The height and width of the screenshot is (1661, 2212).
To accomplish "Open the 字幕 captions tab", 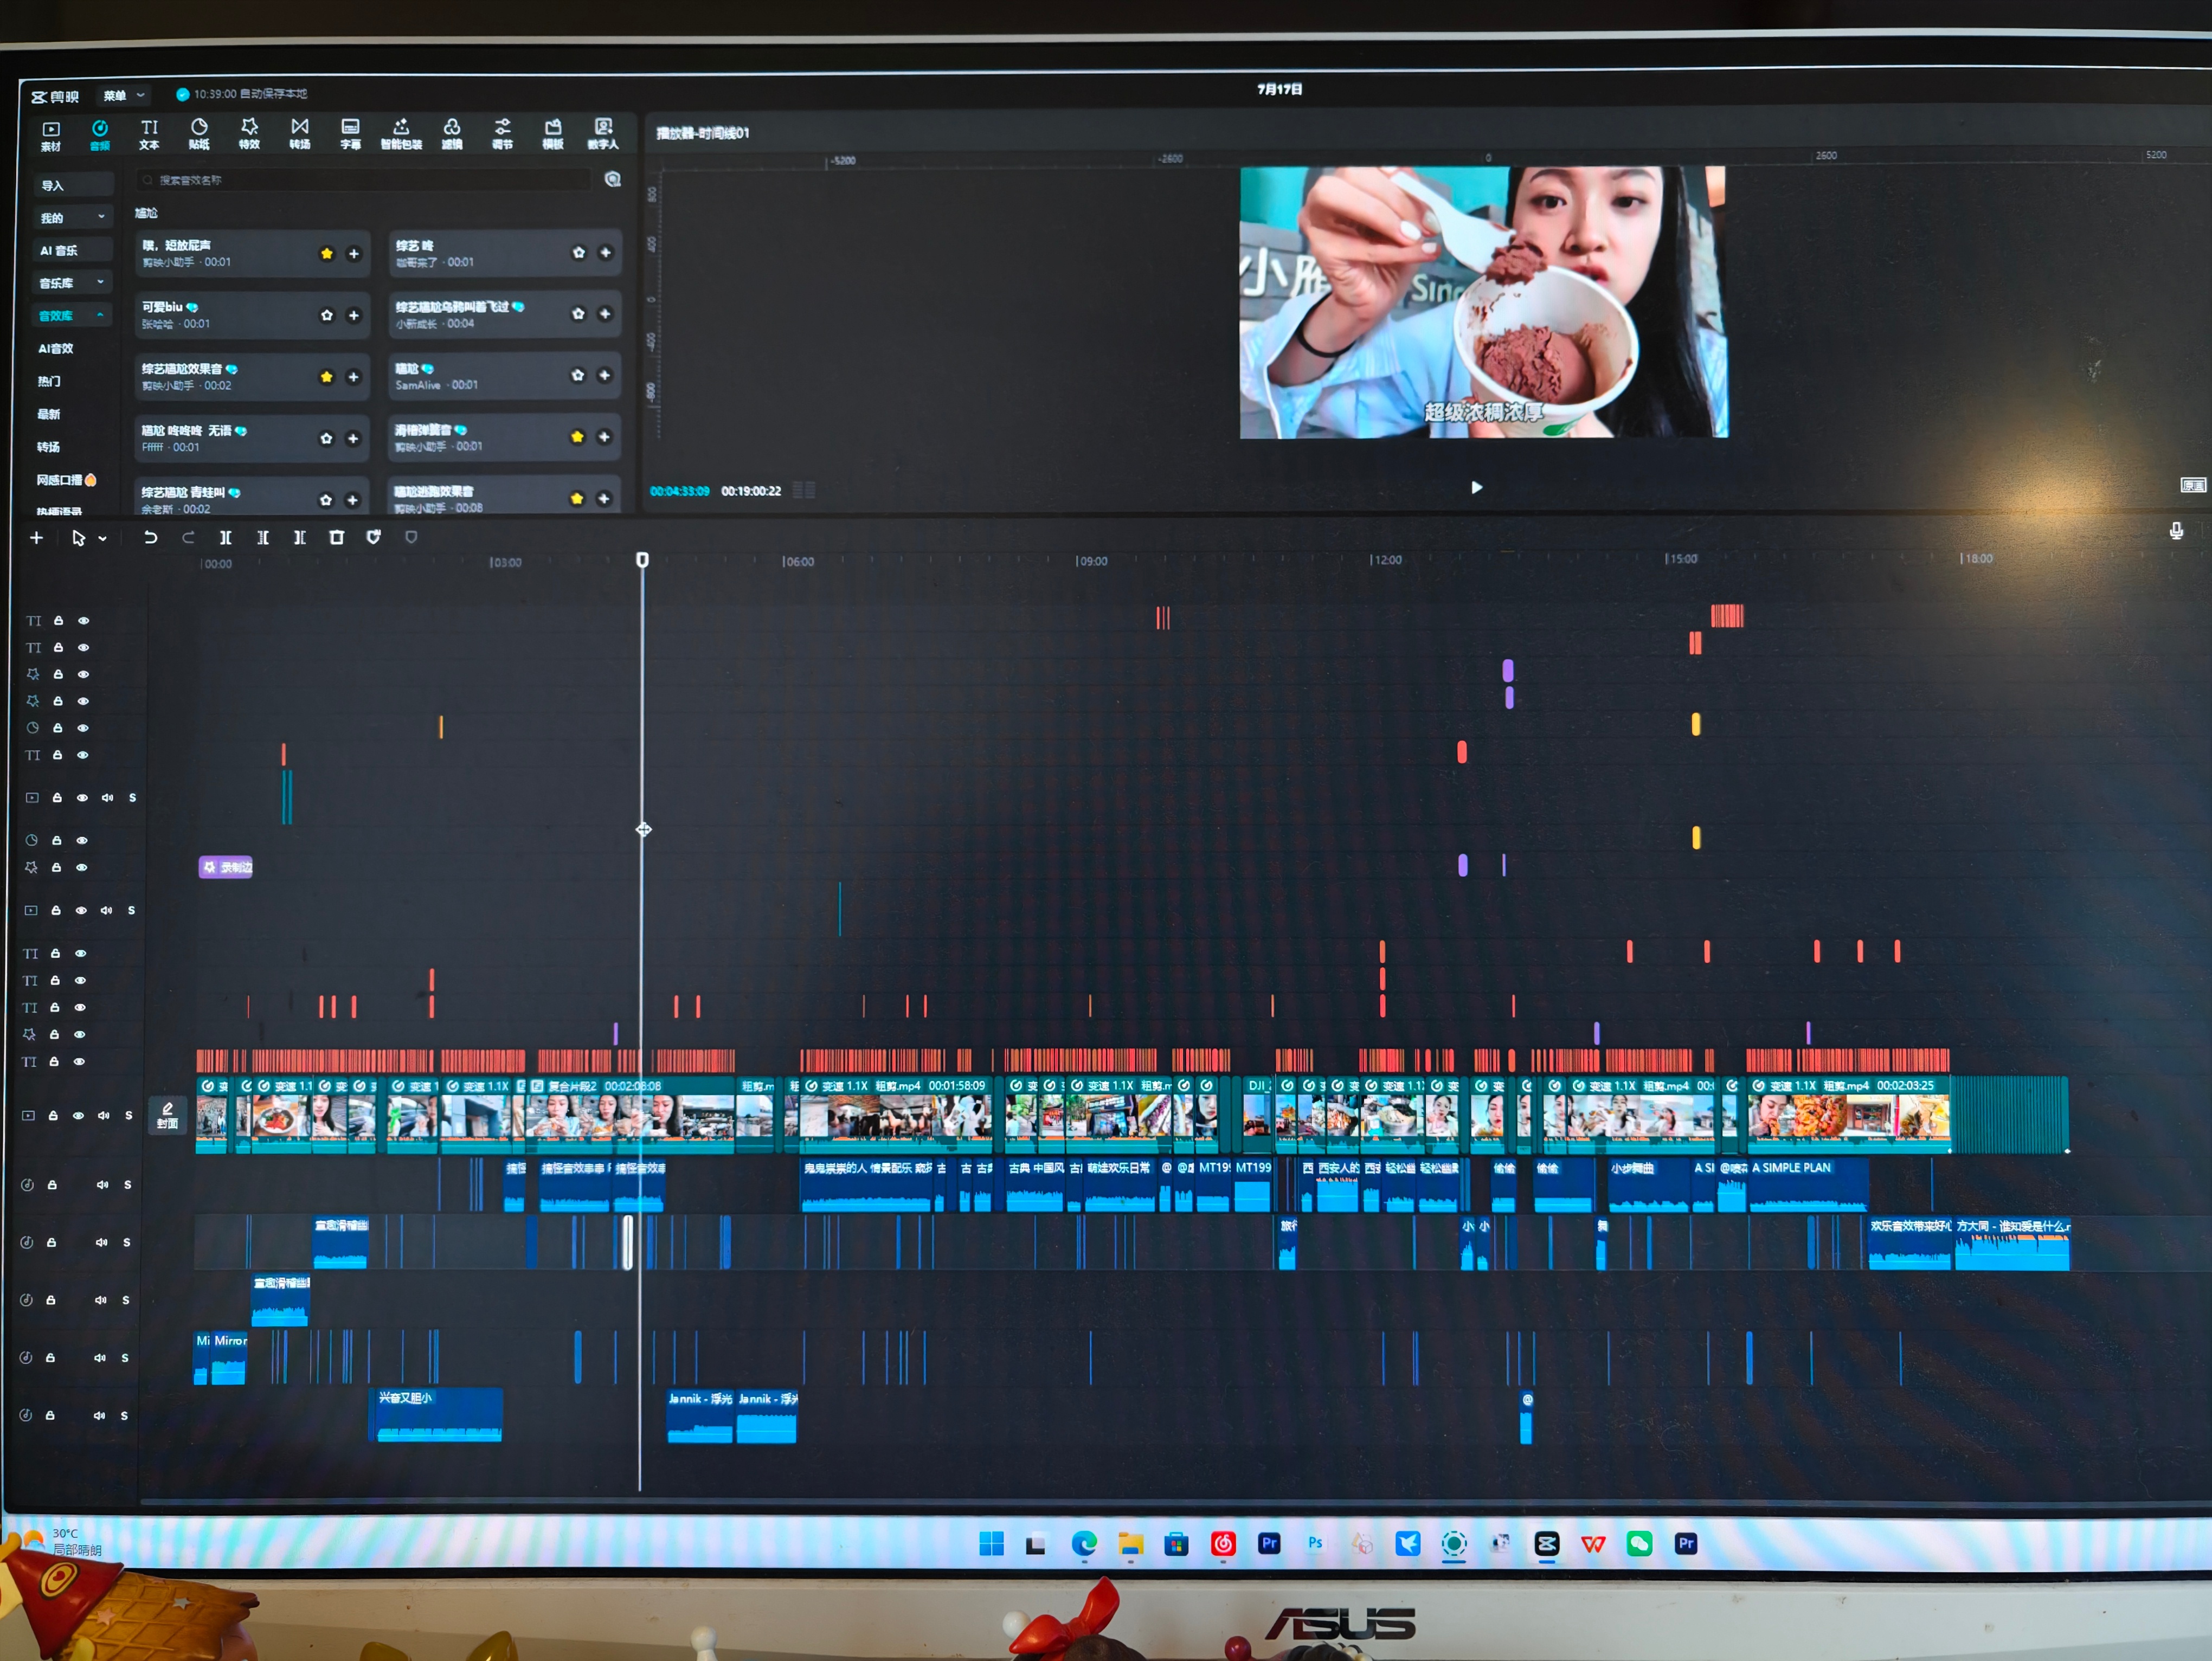I will tap(350, 133).
